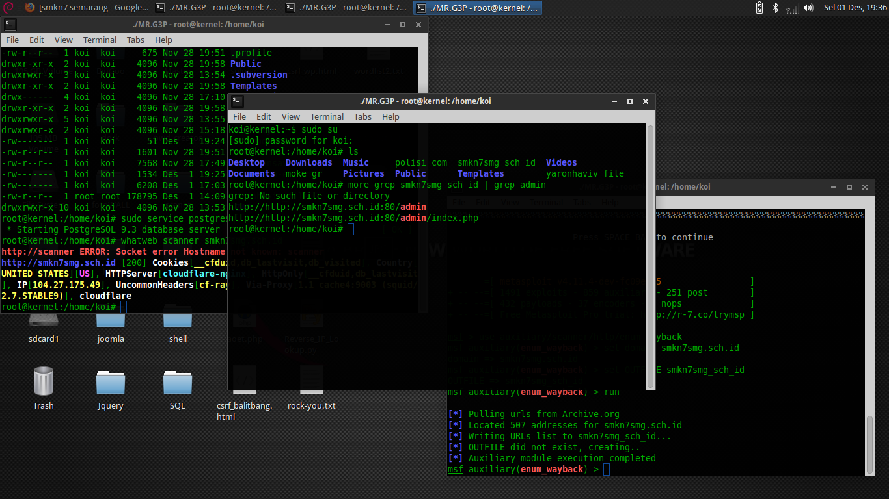Viewport: 889px width, 499px height.
Task: Click the yaronhaviv_file entry in ls output
Action: (x=585, y=174)
